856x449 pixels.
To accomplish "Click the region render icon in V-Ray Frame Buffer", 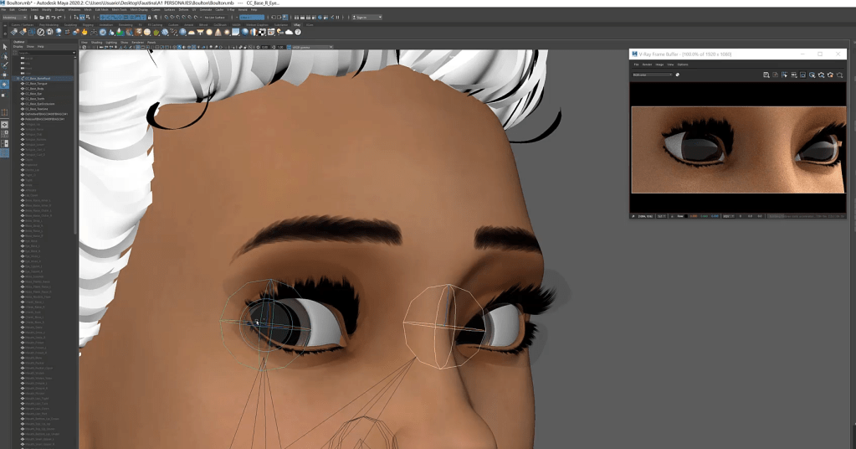I will coord(803,75).
